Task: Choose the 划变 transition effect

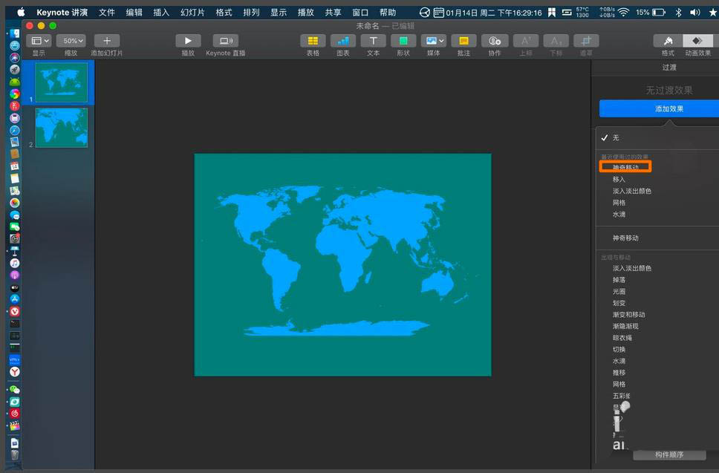Action: 619,303
